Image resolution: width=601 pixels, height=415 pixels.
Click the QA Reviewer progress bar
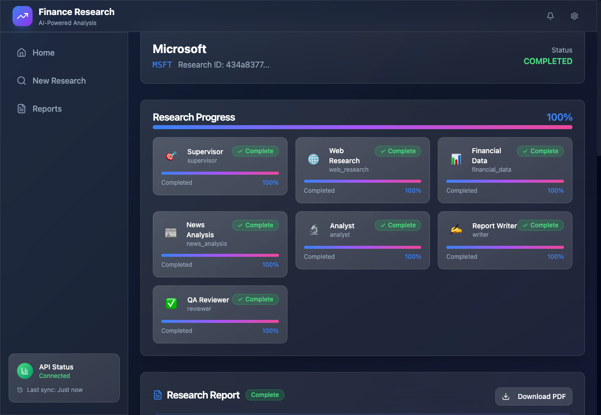(220, 321)
